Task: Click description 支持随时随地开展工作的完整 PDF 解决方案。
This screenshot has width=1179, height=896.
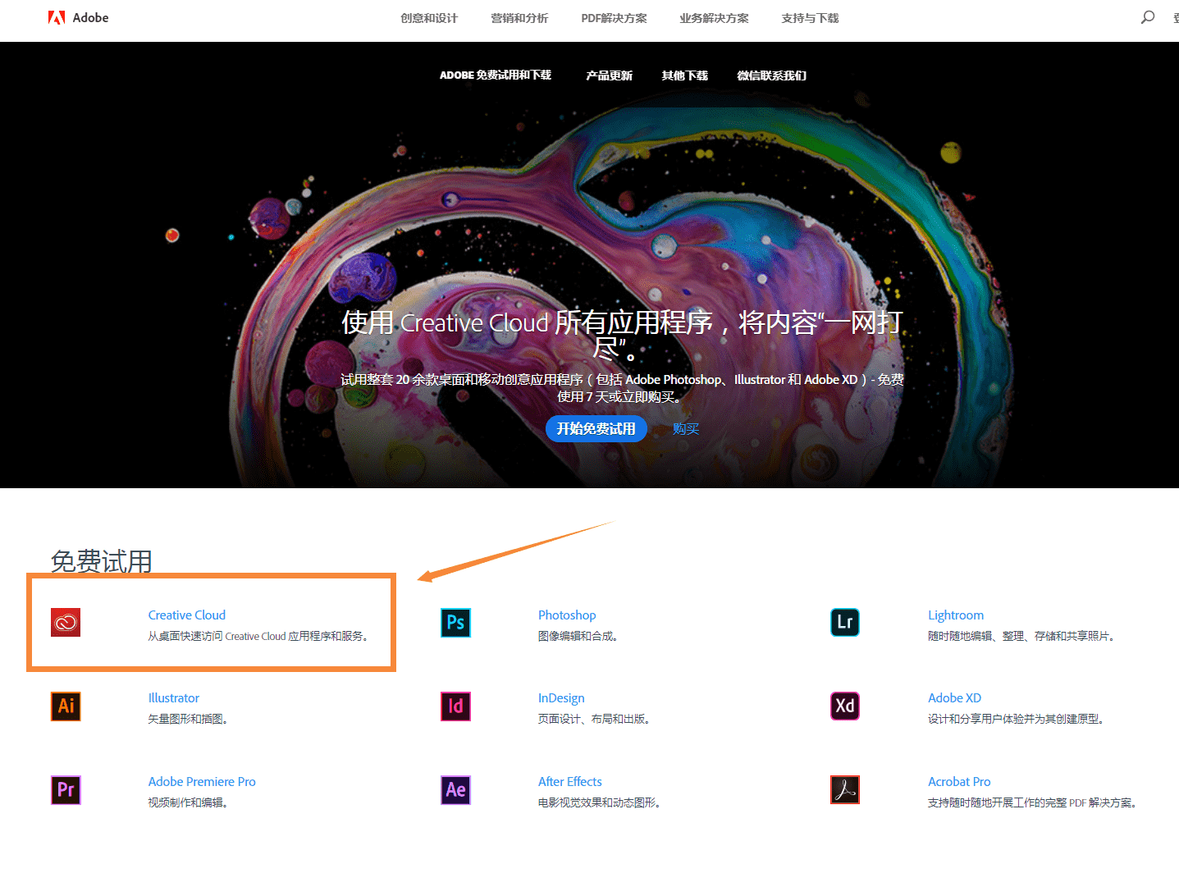Action: (x=1032, y=802)
